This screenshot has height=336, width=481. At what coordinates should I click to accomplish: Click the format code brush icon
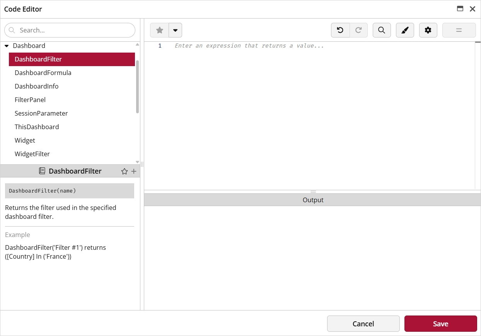(x=405, y=30)
